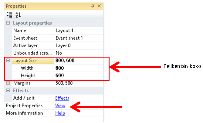The width and height of the screenshot is (203, 123).
Task: Close the Properties panel
Action: tap(99, 6)
